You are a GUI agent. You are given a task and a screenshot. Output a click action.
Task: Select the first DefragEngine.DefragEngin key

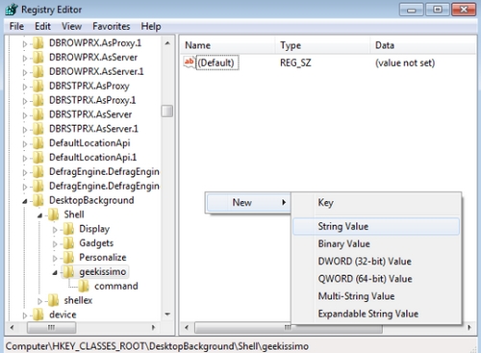coord(104,171)
